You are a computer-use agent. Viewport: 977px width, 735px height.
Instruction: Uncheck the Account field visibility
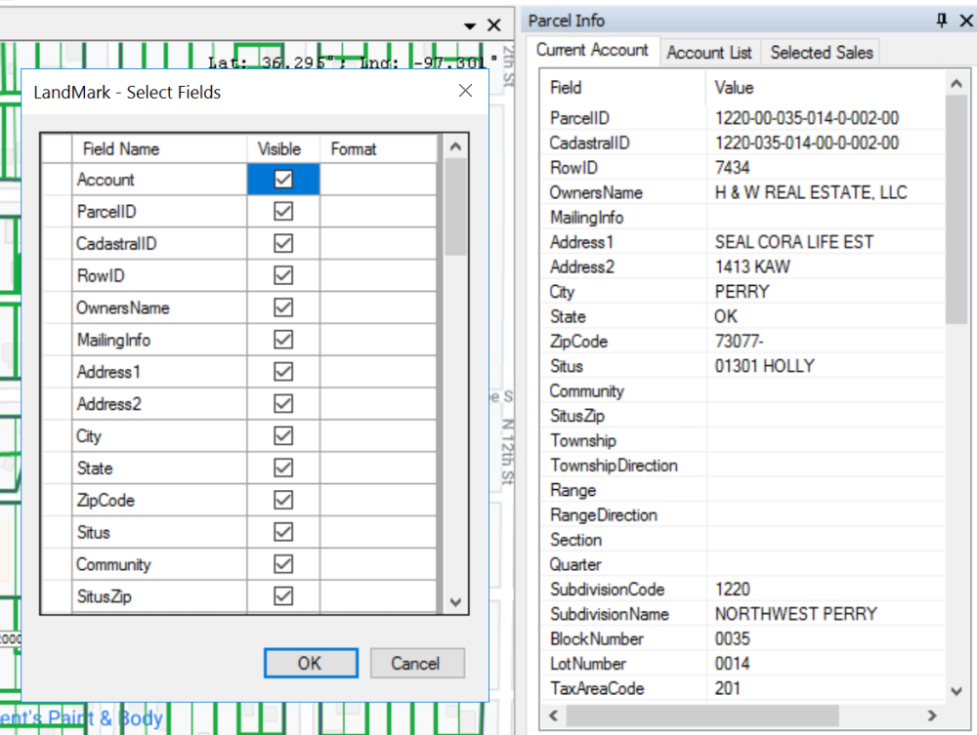[280, 180]
